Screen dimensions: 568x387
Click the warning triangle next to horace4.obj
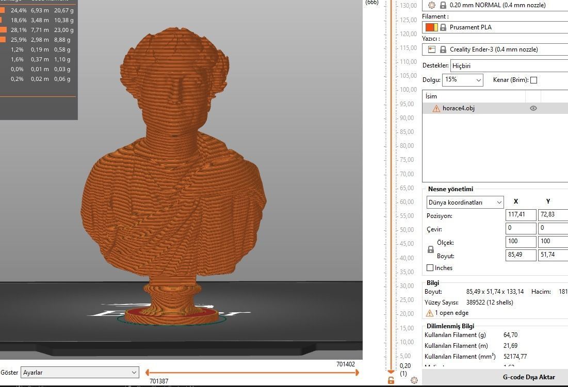(436, 108)
